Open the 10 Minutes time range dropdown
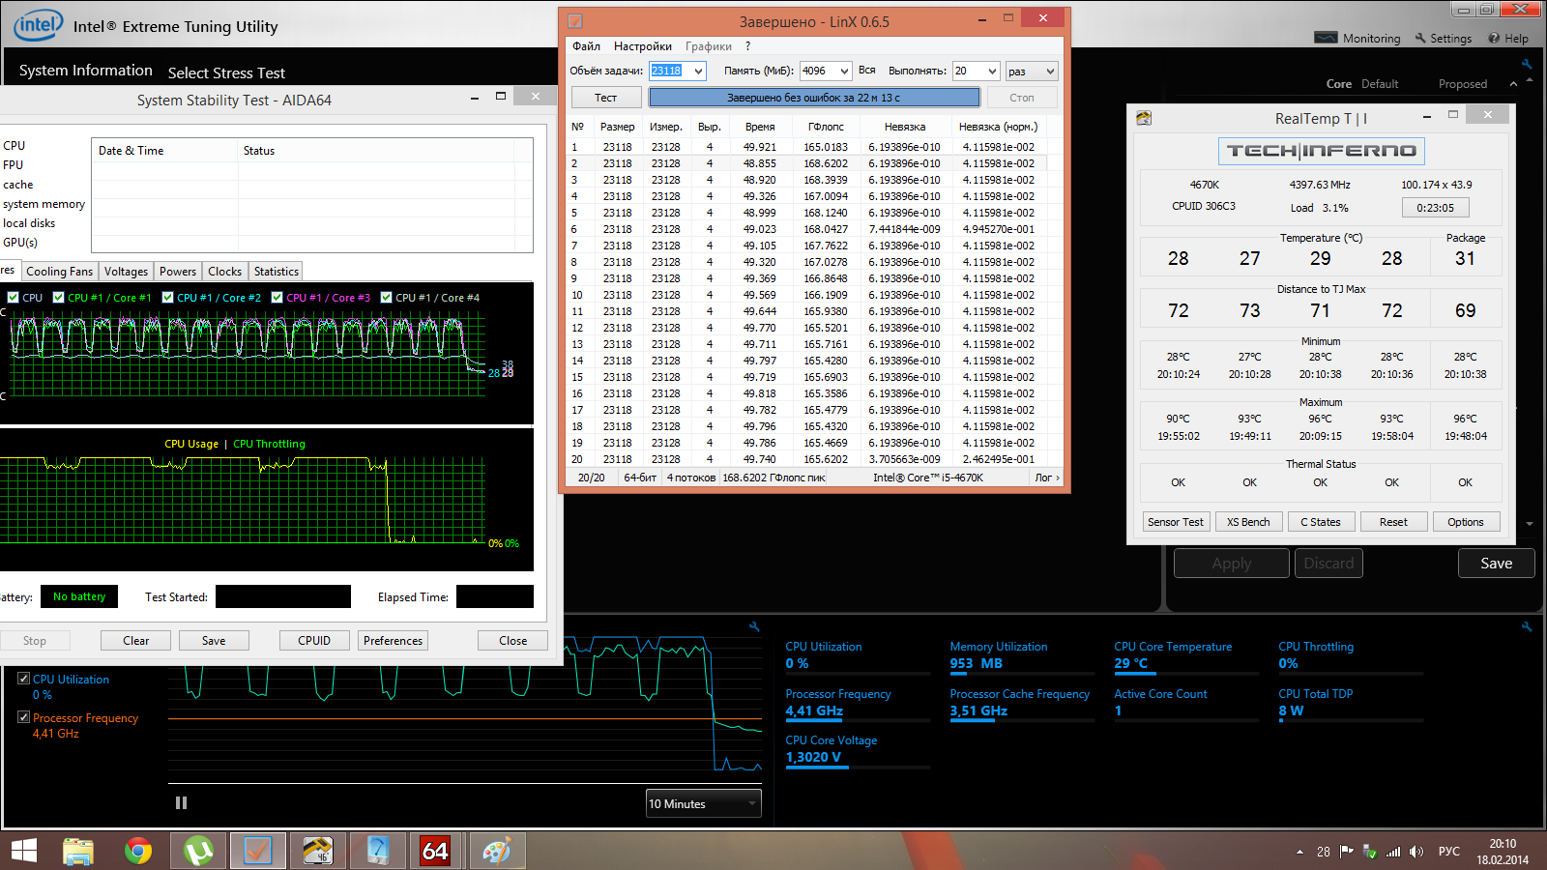Image resolution: width=1547 pixels, height=870 pixels. 704,803
